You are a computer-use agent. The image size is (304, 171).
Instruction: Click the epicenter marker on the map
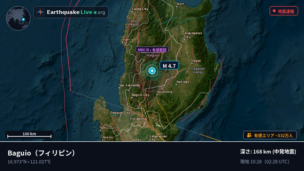tap(152, 71)
